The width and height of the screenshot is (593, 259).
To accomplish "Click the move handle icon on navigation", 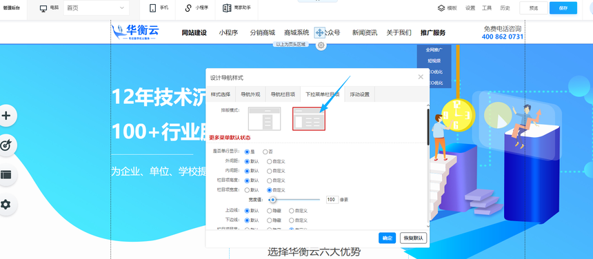I will pyautogui.click(x=319, y=33).
